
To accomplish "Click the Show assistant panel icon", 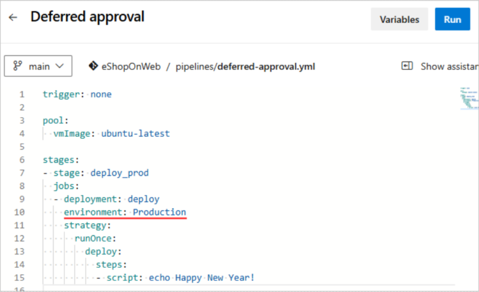I will [407, 66].
